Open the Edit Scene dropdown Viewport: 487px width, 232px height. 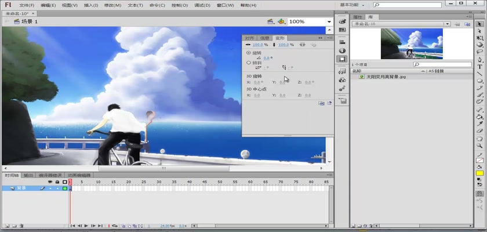tap(271, 21)
